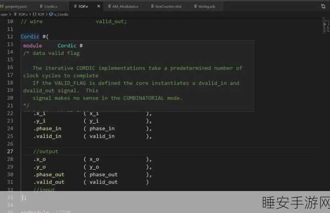Click the .phase_in port name on line 24
Screen dimensions: 330x213
[x=47, y=128]
